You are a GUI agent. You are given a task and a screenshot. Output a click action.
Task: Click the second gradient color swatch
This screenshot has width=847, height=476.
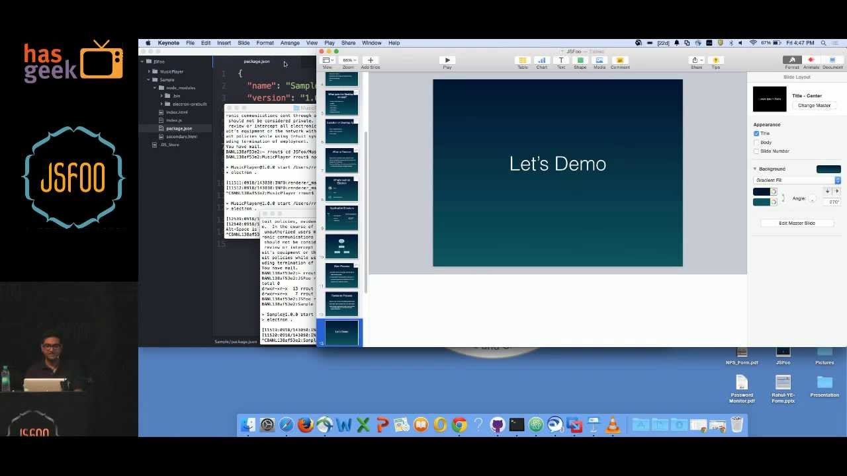(762, 202)
